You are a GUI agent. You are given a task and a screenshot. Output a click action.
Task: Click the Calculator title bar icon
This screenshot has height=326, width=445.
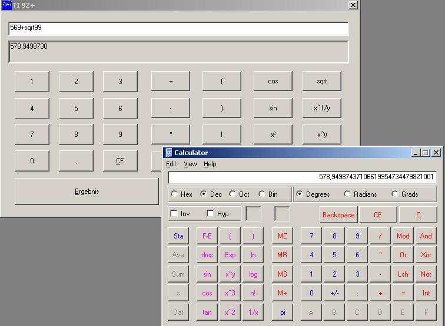click(169, 153)
